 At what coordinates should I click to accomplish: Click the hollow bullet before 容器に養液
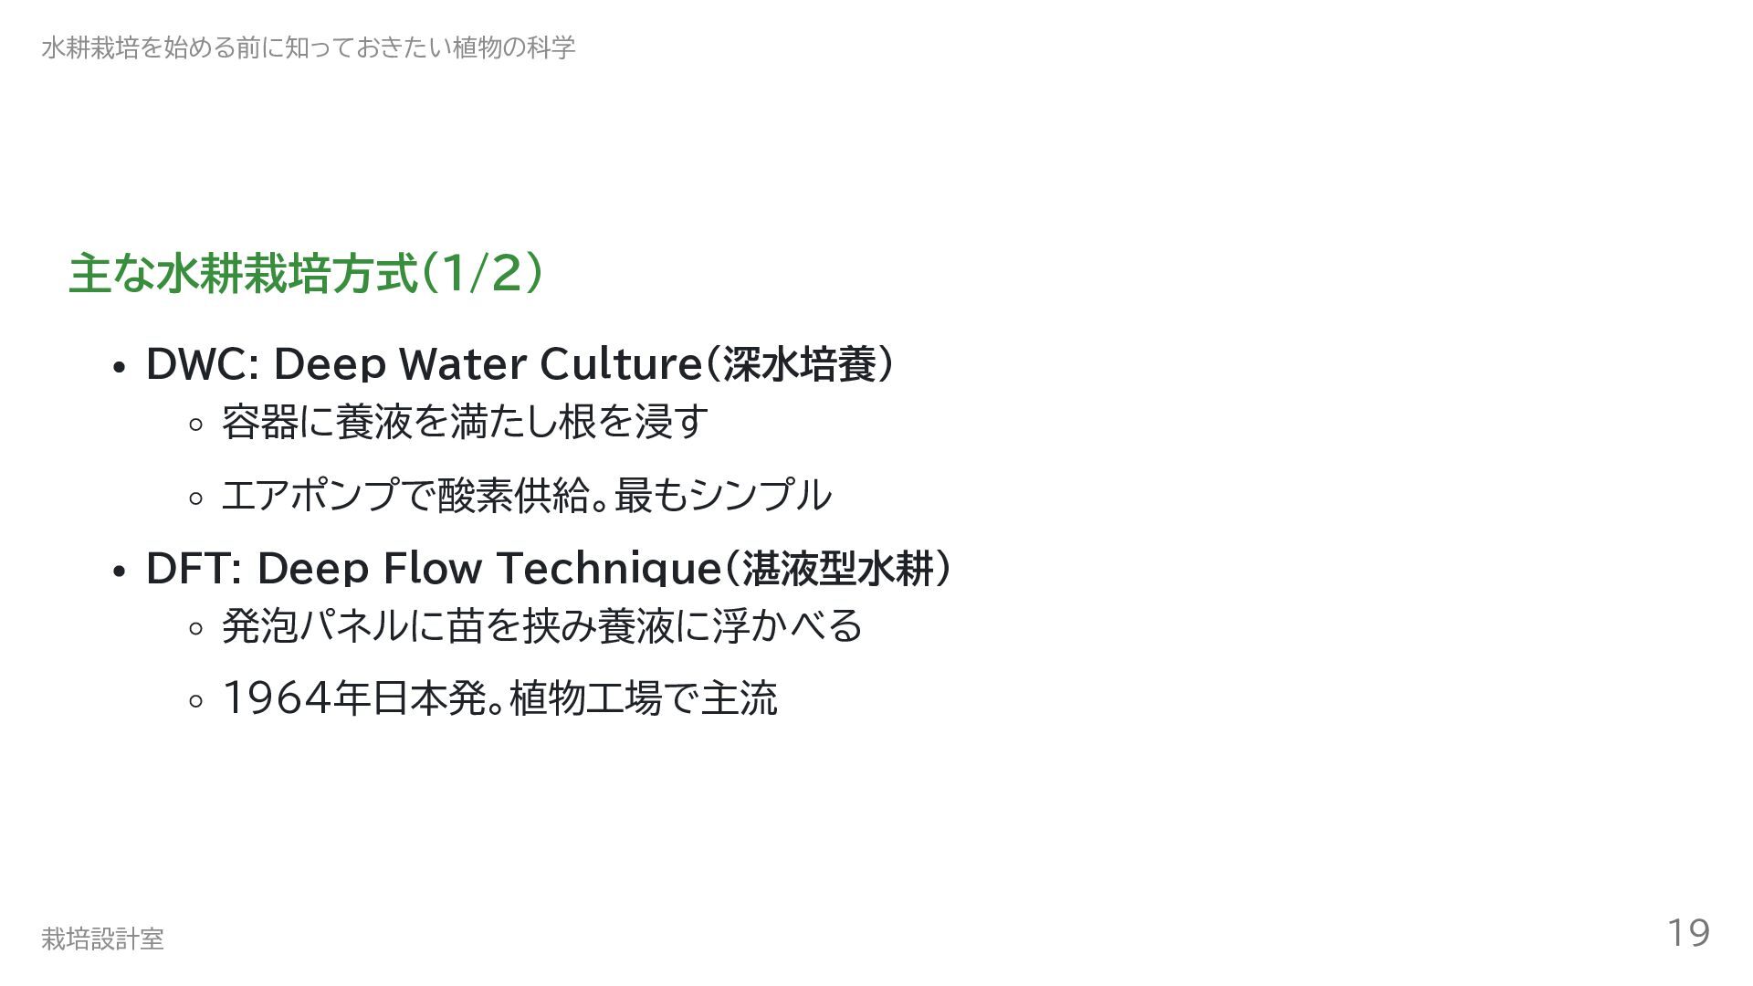coord(194,425)
